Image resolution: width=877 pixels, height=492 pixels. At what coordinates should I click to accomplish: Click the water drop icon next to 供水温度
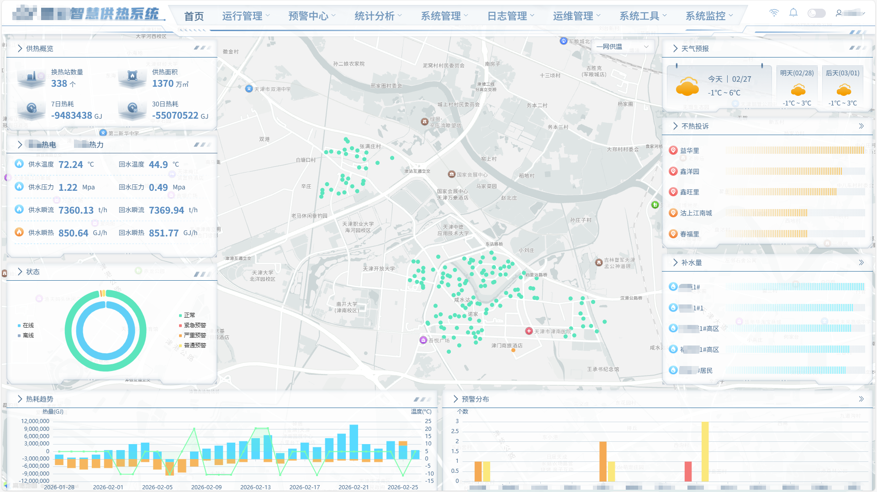tap(19, 164)
